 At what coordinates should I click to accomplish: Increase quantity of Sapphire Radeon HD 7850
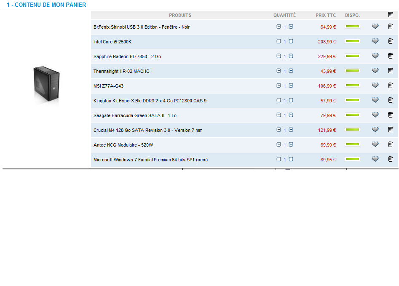[x=291, y=56]
